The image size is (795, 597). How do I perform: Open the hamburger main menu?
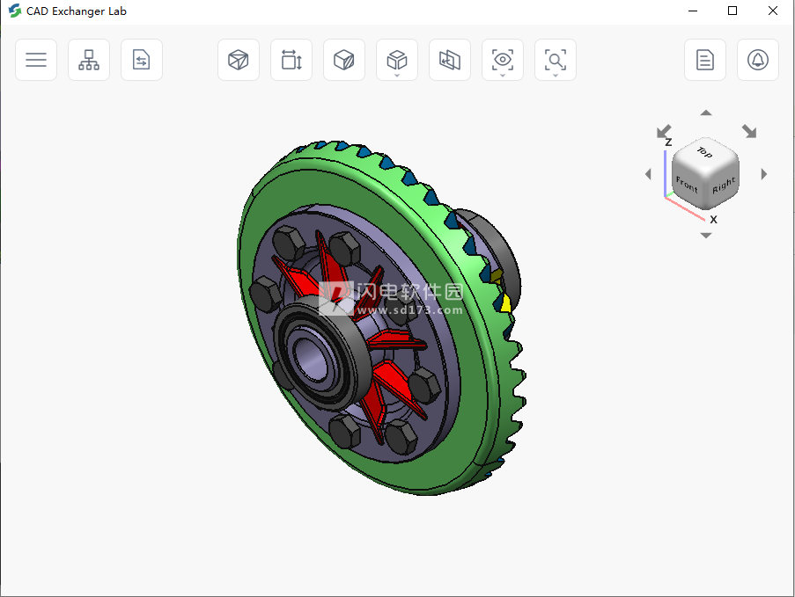tap(36, 60)
